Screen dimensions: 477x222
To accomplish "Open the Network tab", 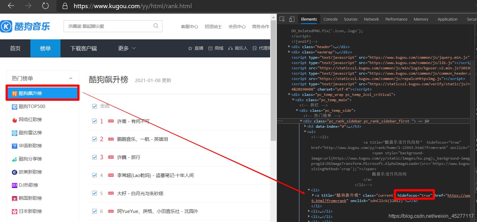I will 371,19.
